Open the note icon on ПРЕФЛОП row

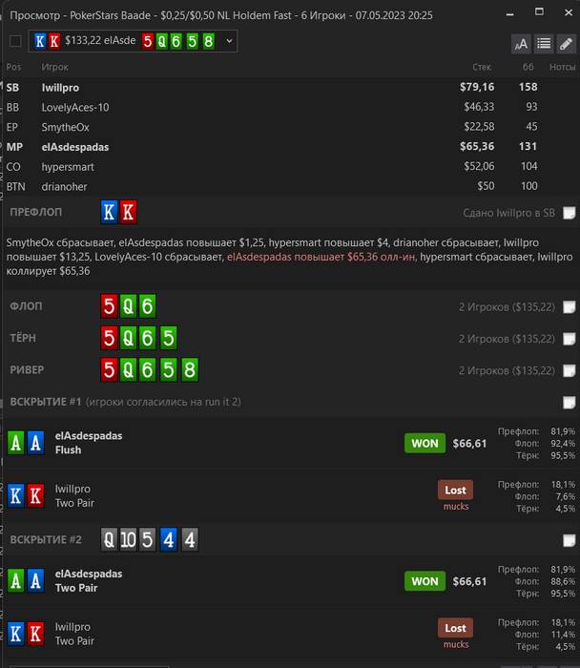tap(569, 213)
